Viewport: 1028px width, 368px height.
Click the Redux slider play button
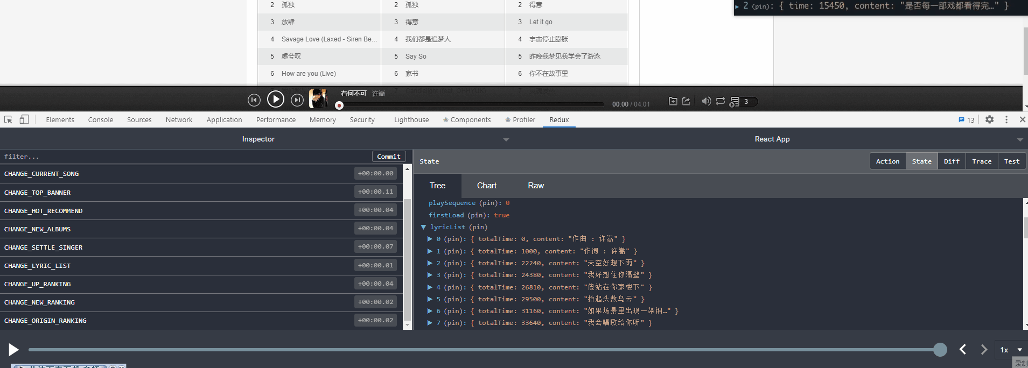(13, 350)
